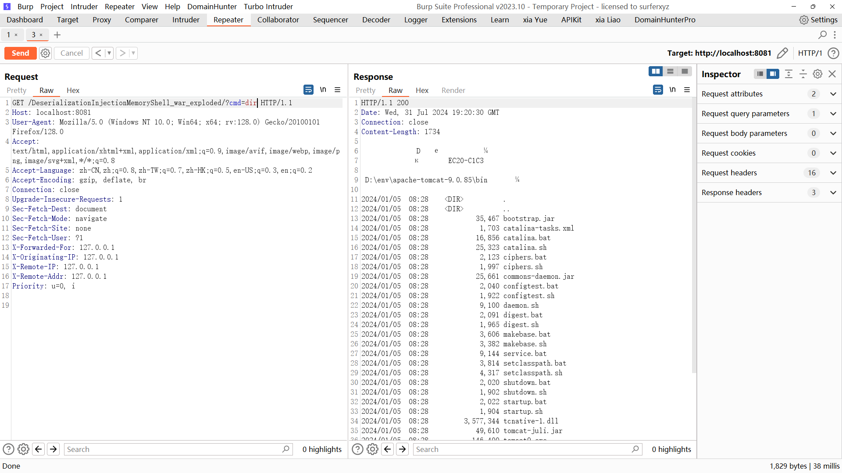842x473 pixels.
Task: Add a new Repeater tab
Action: click(57, 35)
